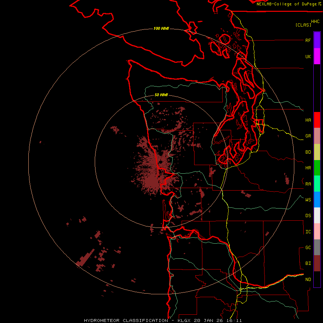Viewport: 323px width, 323px height.
Task: Click the GC legend label
Action: (x=308, y=247)
